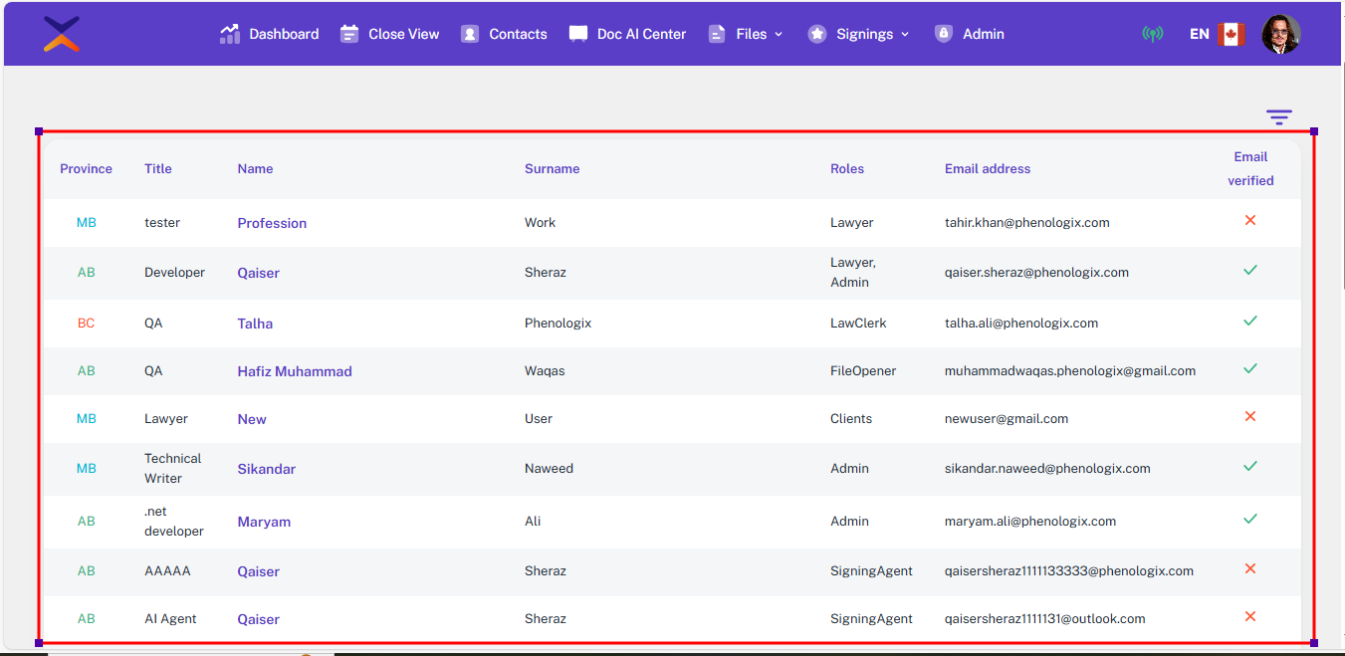
Task: Click the red X for tahir.khan email verification
Action: pyautogui.click(x=1250, y=220)
